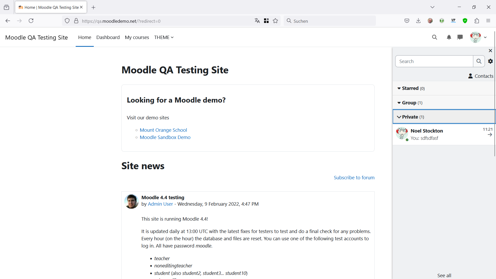Viewport: 496px width, 279px height.
Task: Toggle the messaging drawer speech bubble icon
Action: (460, 37)
